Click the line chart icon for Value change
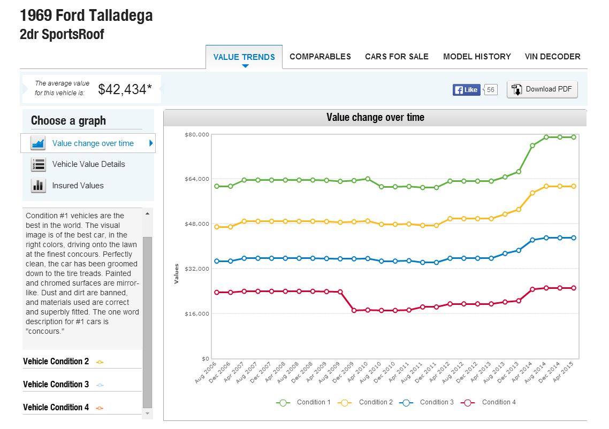 point(38,143)
